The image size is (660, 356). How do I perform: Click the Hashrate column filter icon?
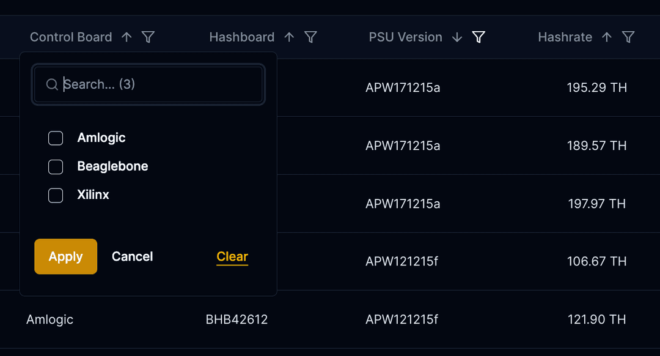[x=628, y=37]
